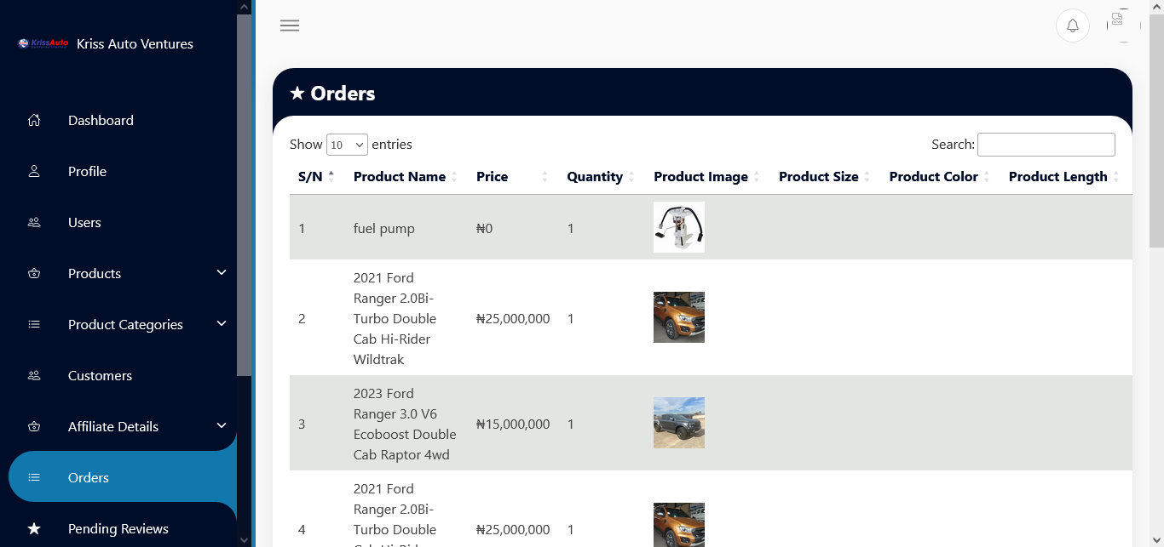Click the Dashboard home icon
The height and width of the screenshot is (547, 1164).
click(x=34, y=120)
